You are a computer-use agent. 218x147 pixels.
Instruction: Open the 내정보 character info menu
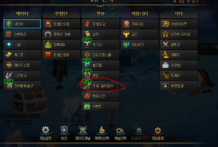pyautogui.click(x=22, y=24)
